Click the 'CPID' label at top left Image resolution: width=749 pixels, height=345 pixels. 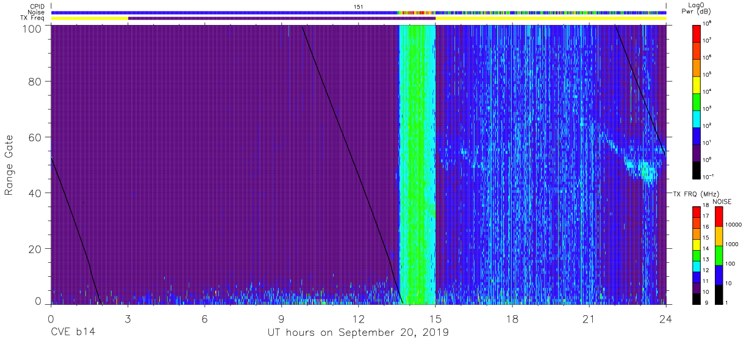pos(36,6)
